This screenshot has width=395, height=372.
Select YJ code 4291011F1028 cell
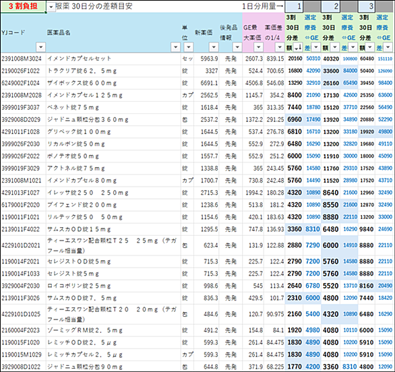(24, 131)
